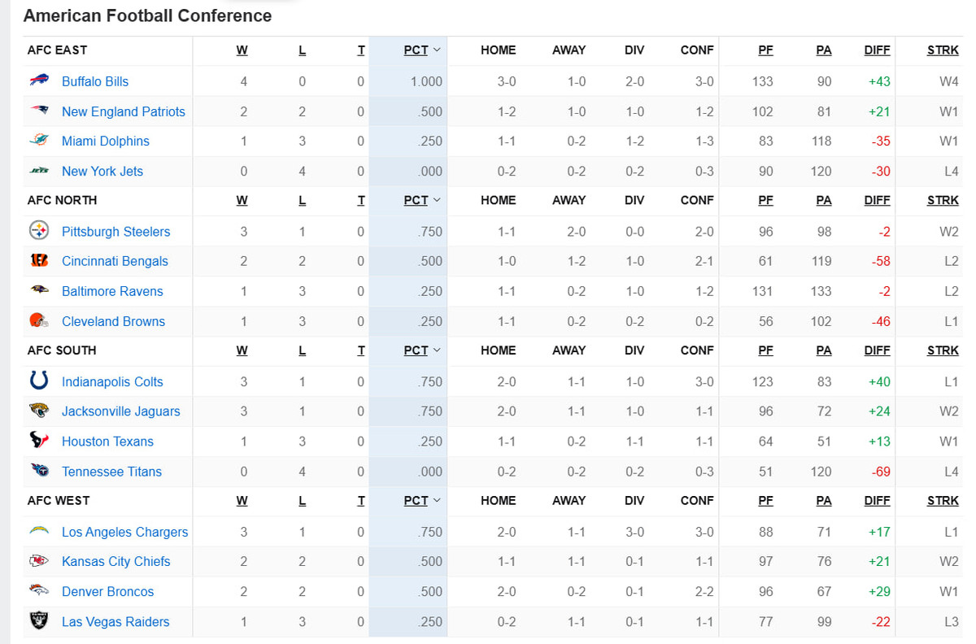The height and width of the screenshot is (644, 976).
Task: Click the Cleveland Browns helmet logo
Action: pos(39,320)
